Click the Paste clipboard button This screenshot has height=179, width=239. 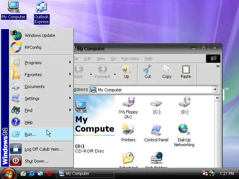tap(186, 72)
